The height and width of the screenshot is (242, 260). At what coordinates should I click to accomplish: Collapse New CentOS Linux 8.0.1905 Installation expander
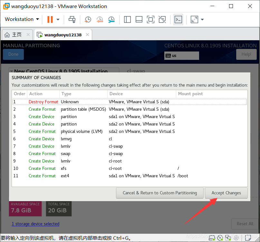[x=12, y=71]
